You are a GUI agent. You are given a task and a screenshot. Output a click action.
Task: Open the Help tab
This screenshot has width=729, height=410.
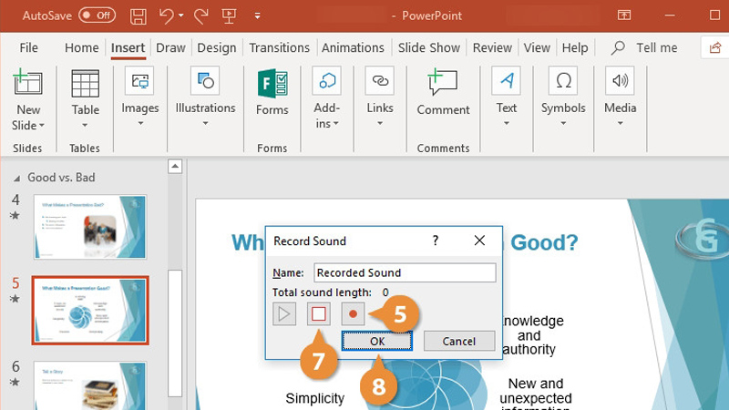(575, 48)
